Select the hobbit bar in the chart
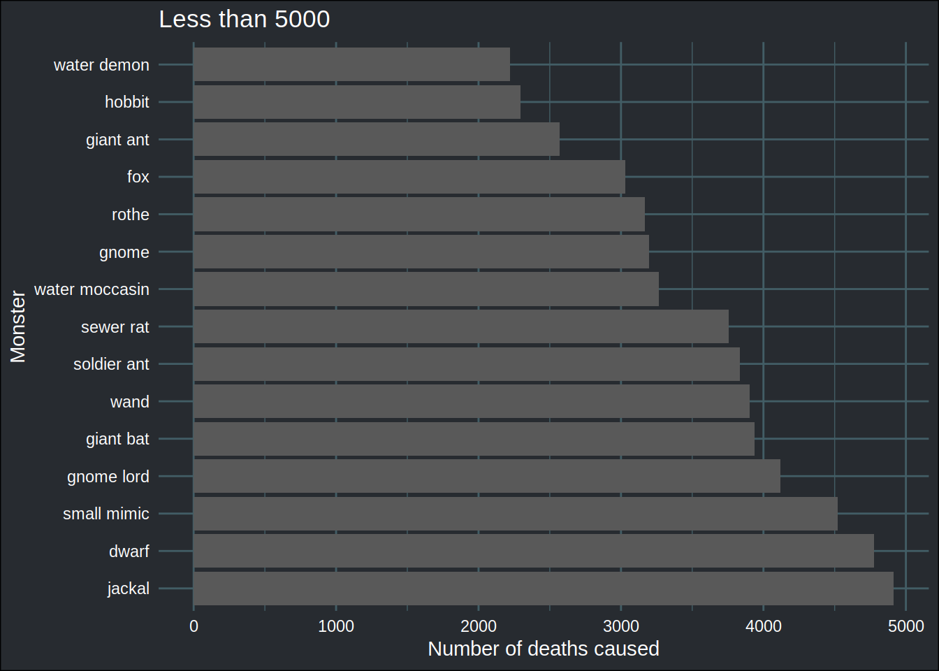939x671 pixels. point(357,102)
